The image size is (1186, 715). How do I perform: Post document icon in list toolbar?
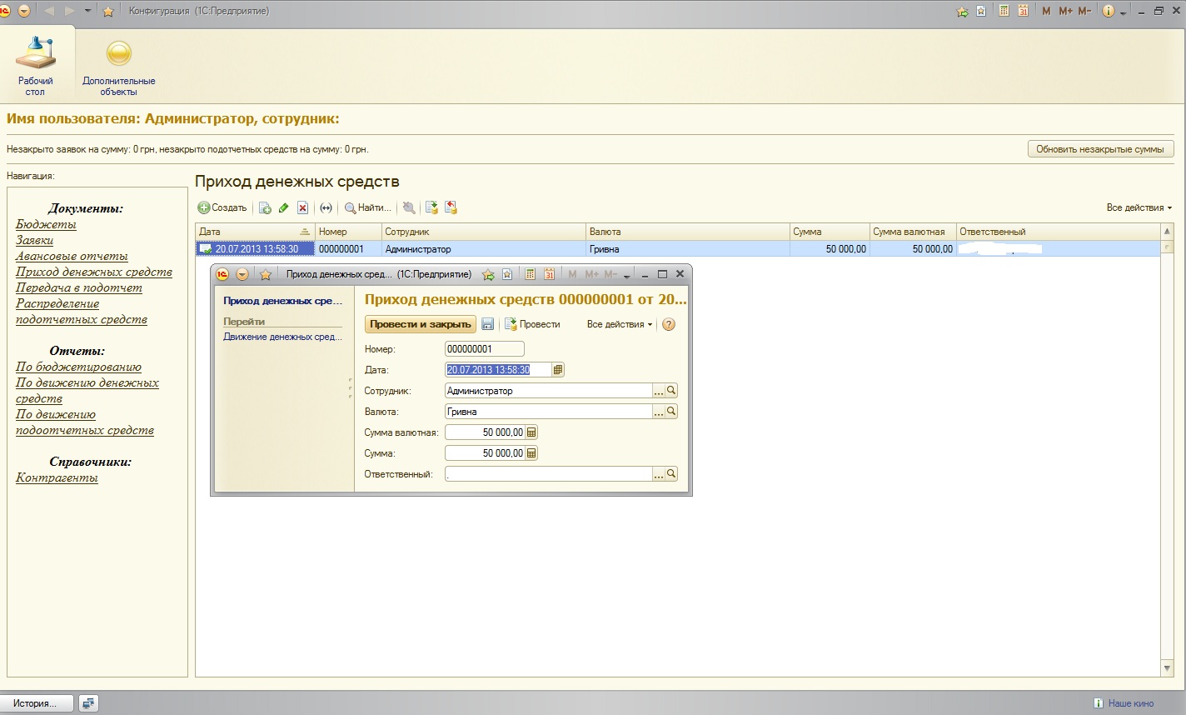(x=431, y=207)
